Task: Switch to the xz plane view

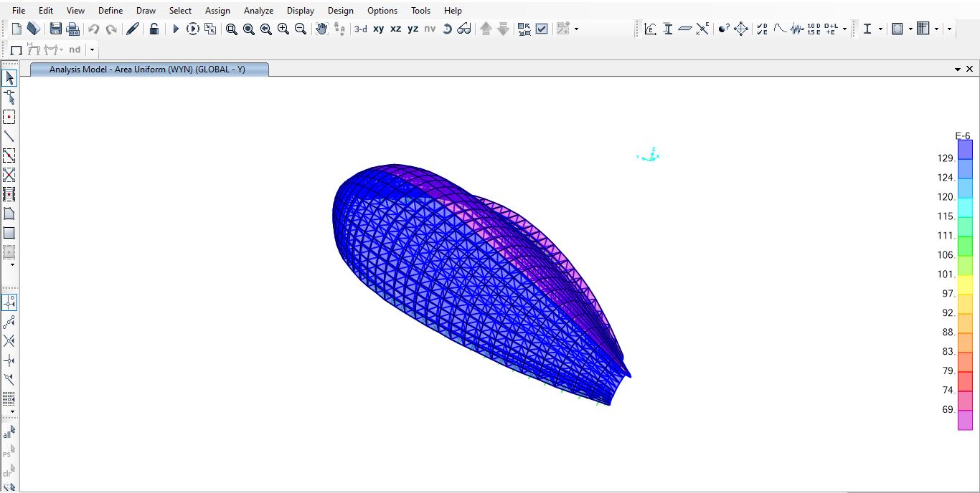Action: coord(395,29)
